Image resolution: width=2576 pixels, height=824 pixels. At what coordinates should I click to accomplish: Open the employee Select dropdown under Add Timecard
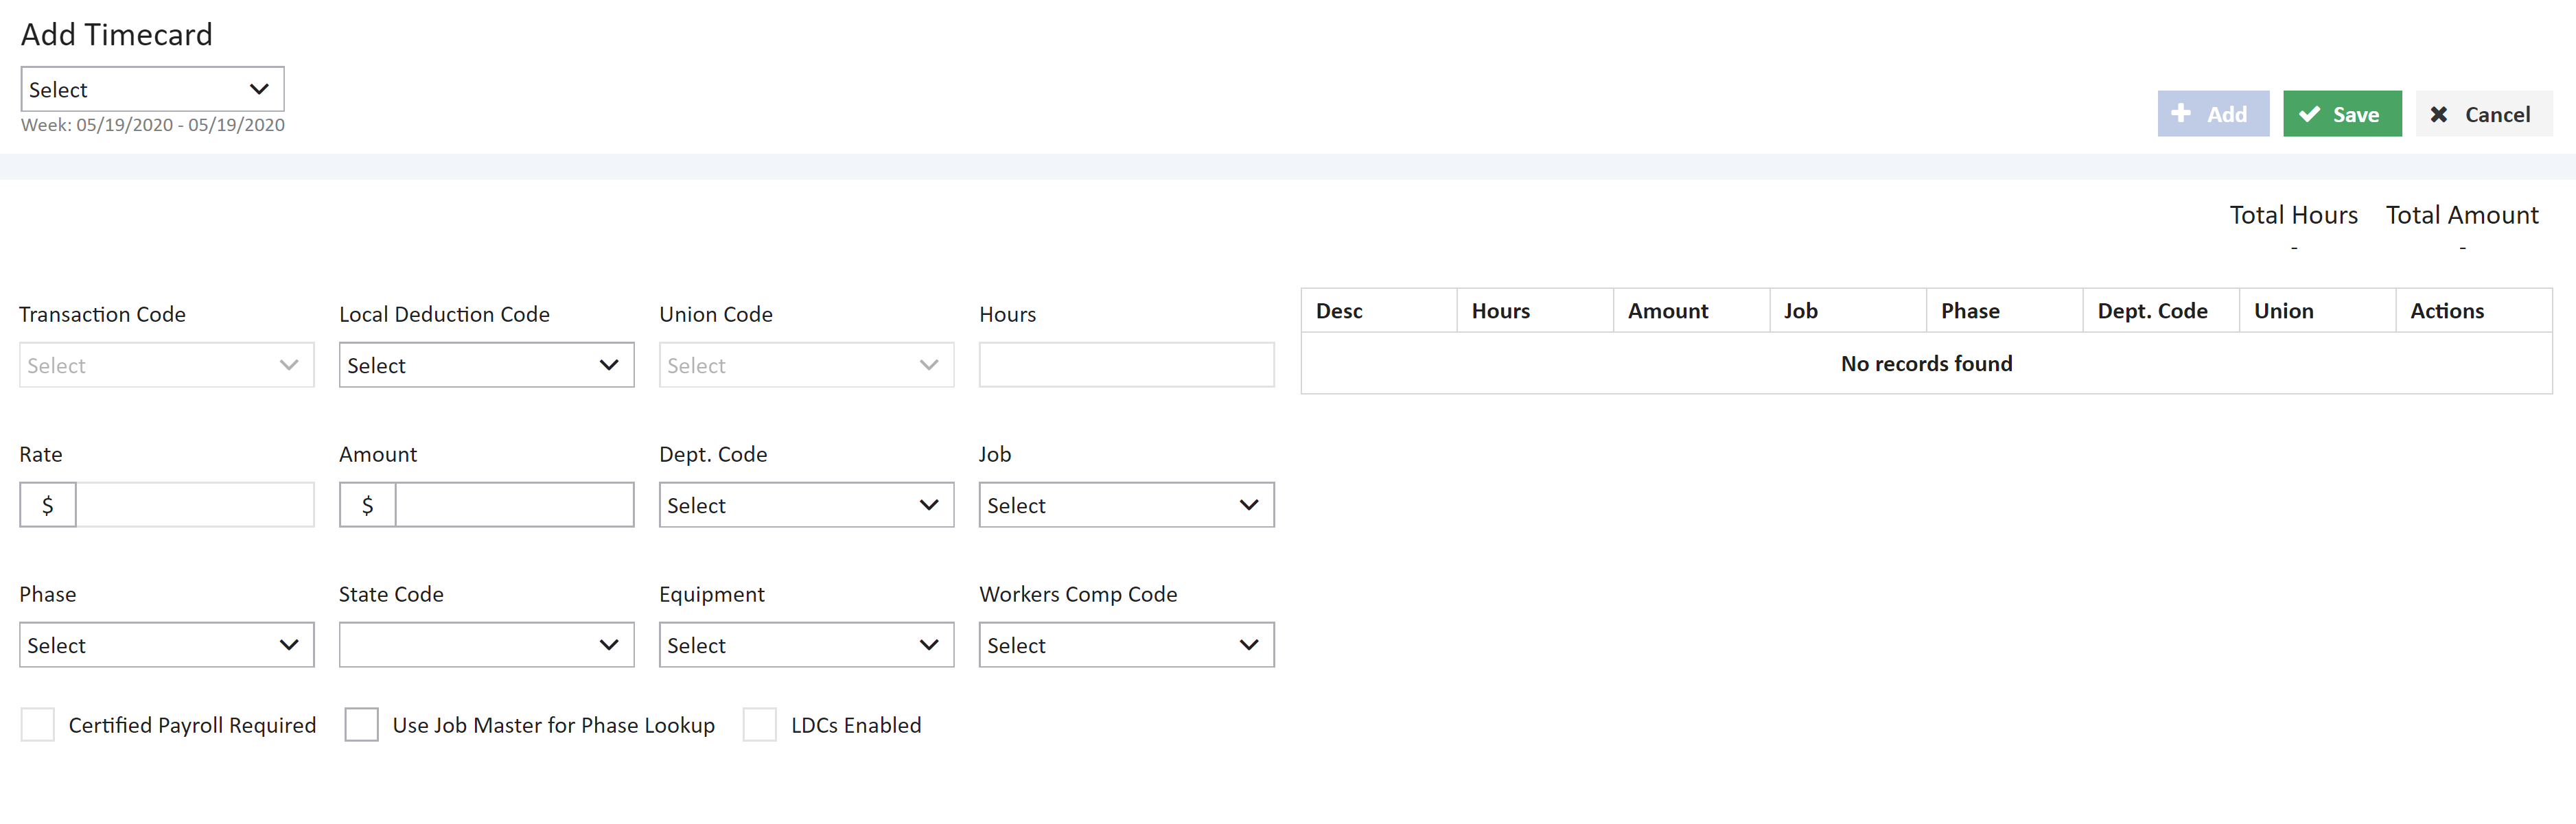click(x=152, y=89)
